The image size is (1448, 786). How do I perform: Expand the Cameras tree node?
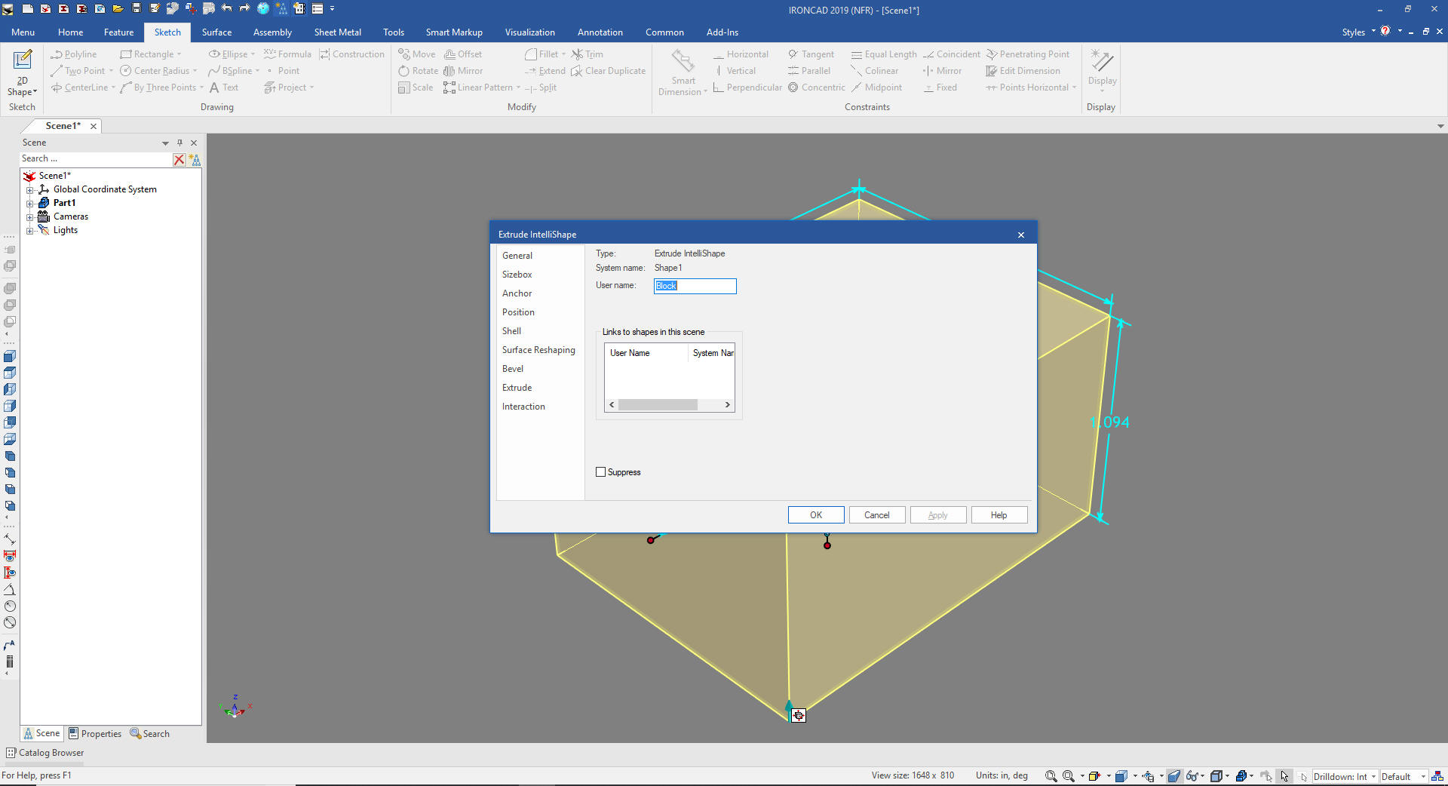(30, 217)
